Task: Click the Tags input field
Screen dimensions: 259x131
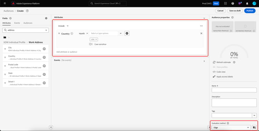Action: pos(232,115)
